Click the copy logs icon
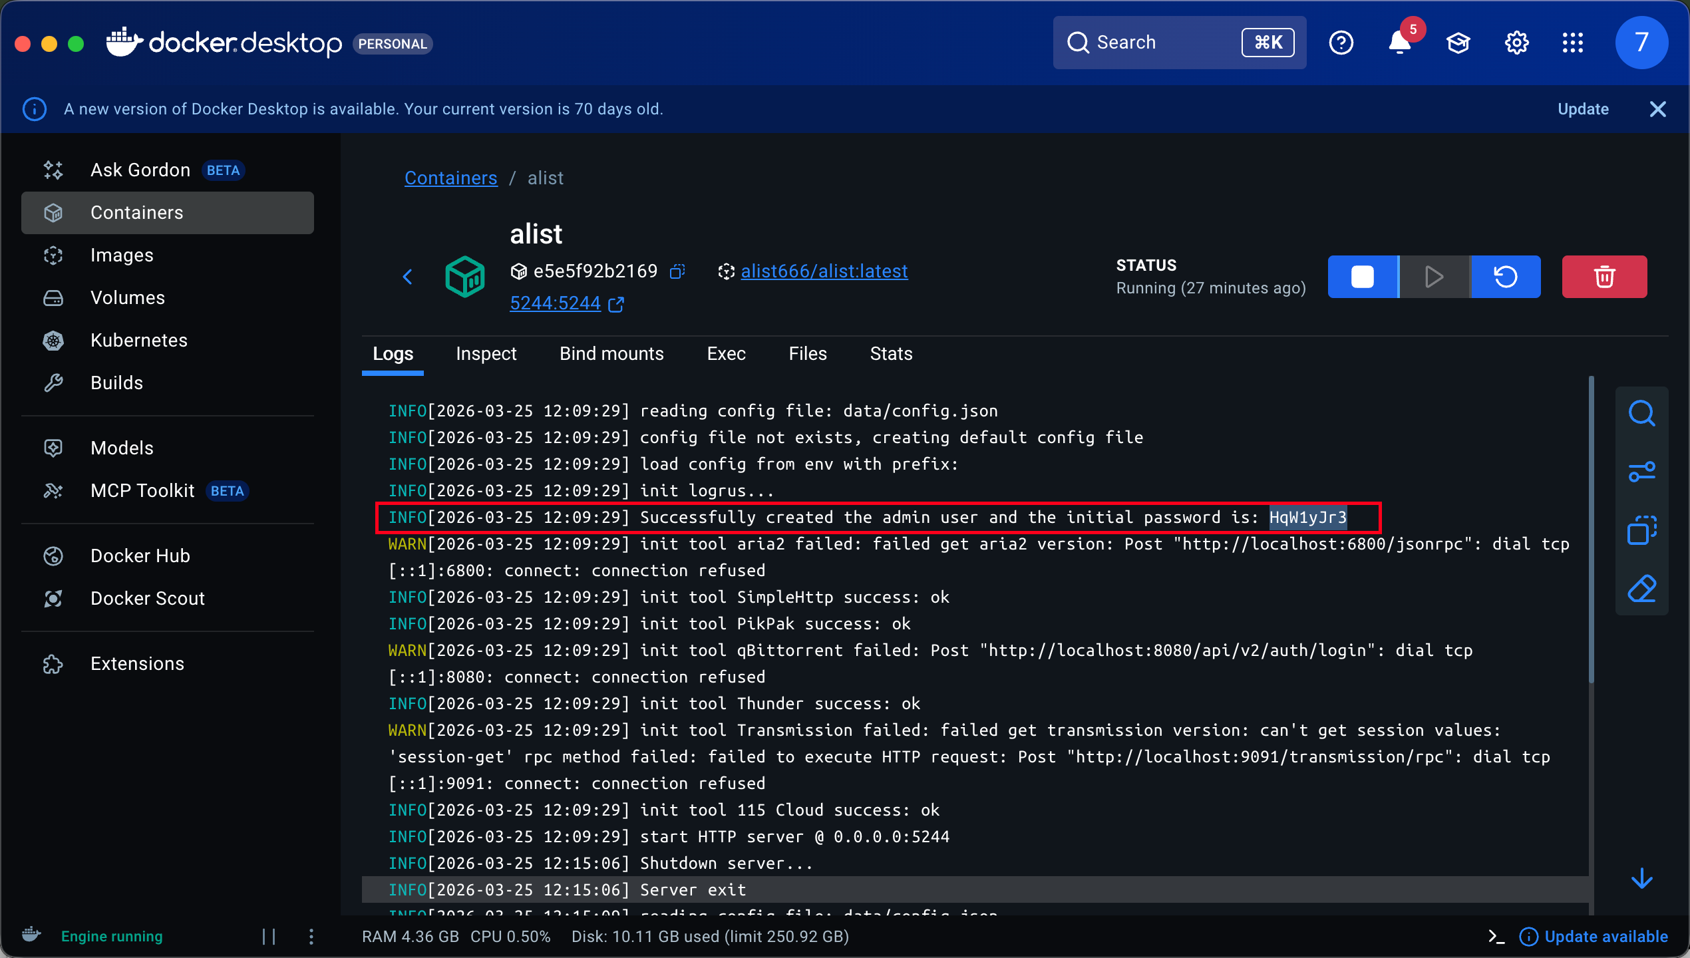1690x958 pixels. [x=1641, y=530]
